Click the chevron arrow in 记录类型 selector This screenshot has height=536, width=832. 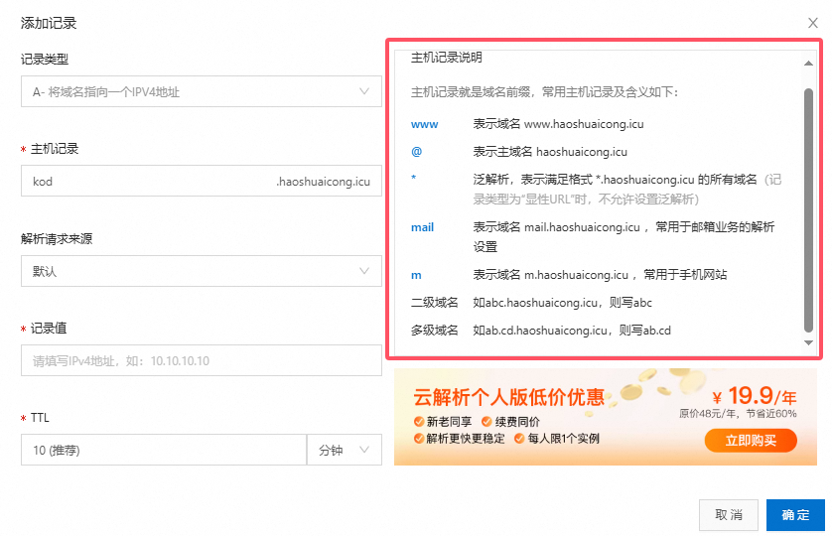coord(363,92)
